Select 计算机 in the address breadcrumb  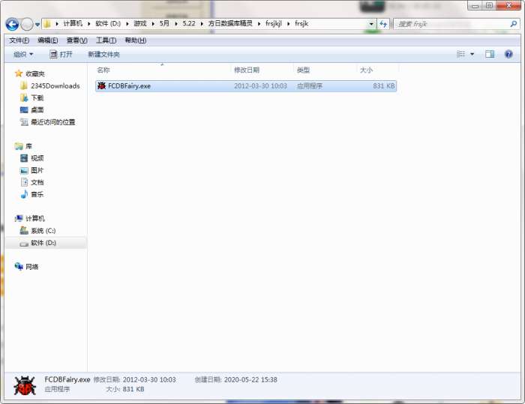pyautogui.click(x=73, y=23)
